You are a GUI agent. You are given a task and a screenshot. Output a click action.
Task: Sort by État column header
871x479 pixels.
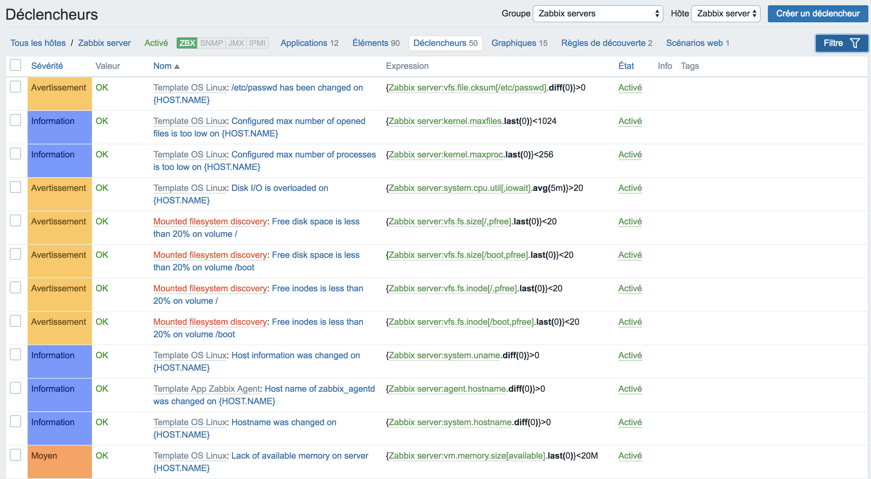[x=626, y=66]
